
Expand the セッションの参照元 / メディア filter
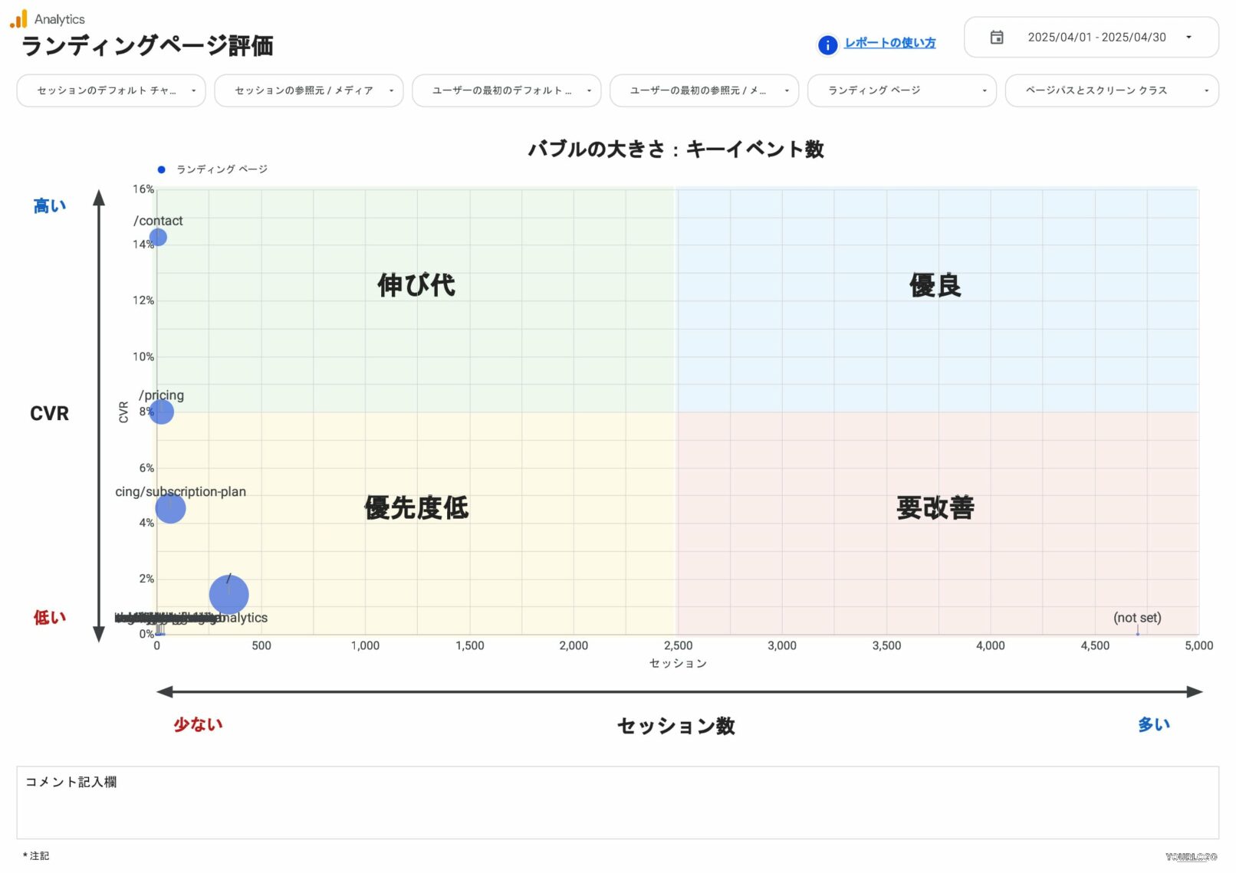tap(308, 90)
